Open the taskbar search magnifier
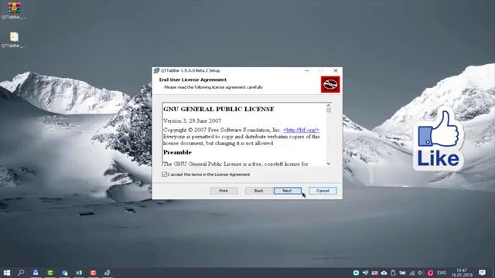495x278 pixels. tap(21, 273)
